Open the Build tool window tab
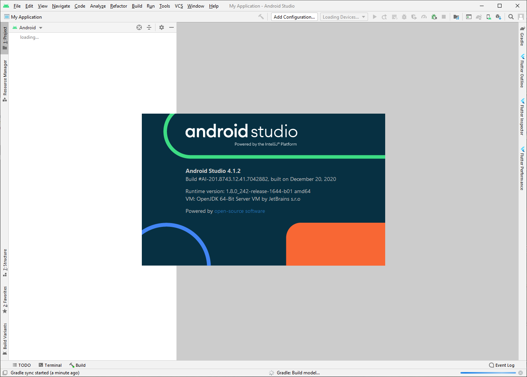This screenshot has width=527, height=377. (78, 365)
